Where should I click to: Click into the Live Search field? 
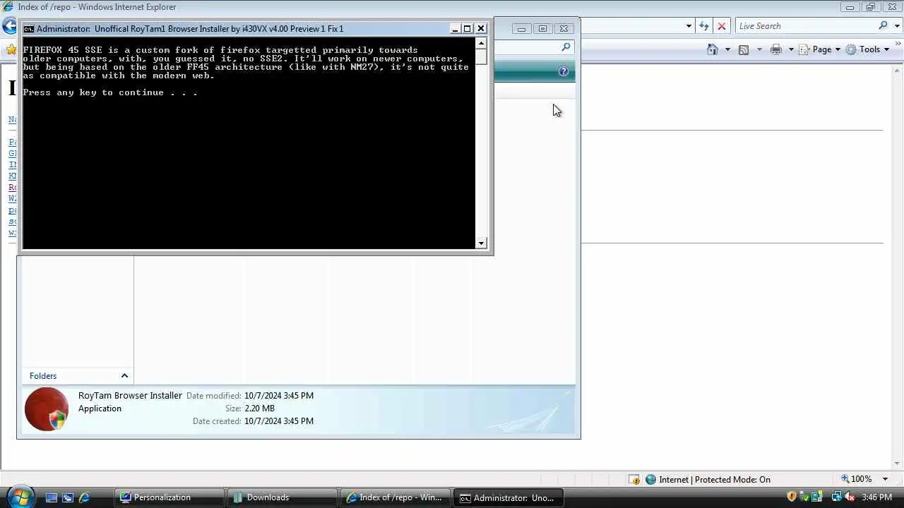pos(805,26)
